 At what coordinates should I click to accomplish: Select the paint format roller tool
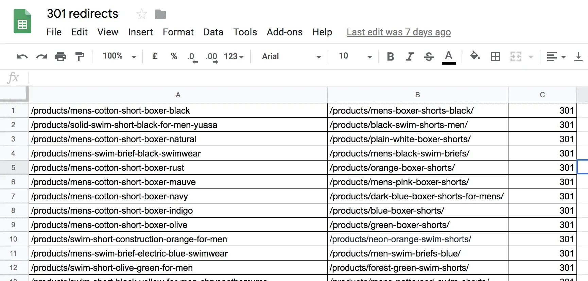[80, 56]
